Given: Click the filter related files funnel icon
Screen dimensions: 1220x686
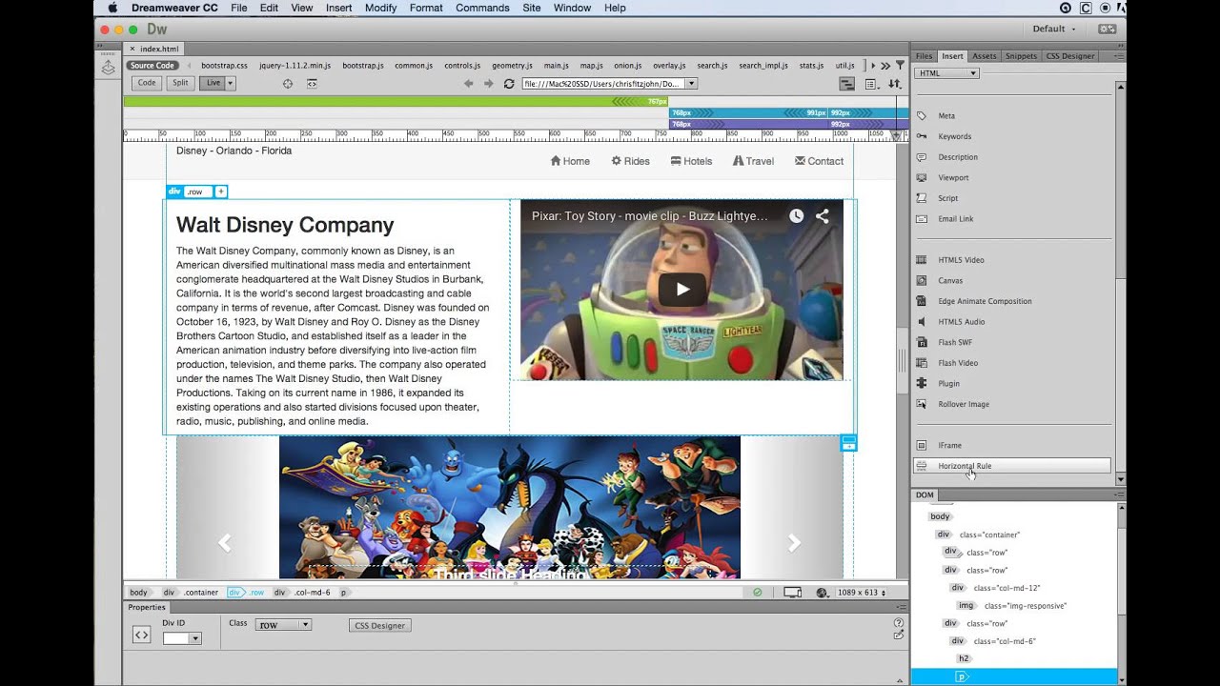Looking at the screenshot, I should pyautogui.click(x=899, y=65).
